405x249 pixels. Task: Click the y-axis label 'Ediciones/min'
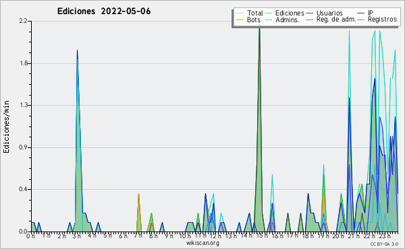(6, 127)
